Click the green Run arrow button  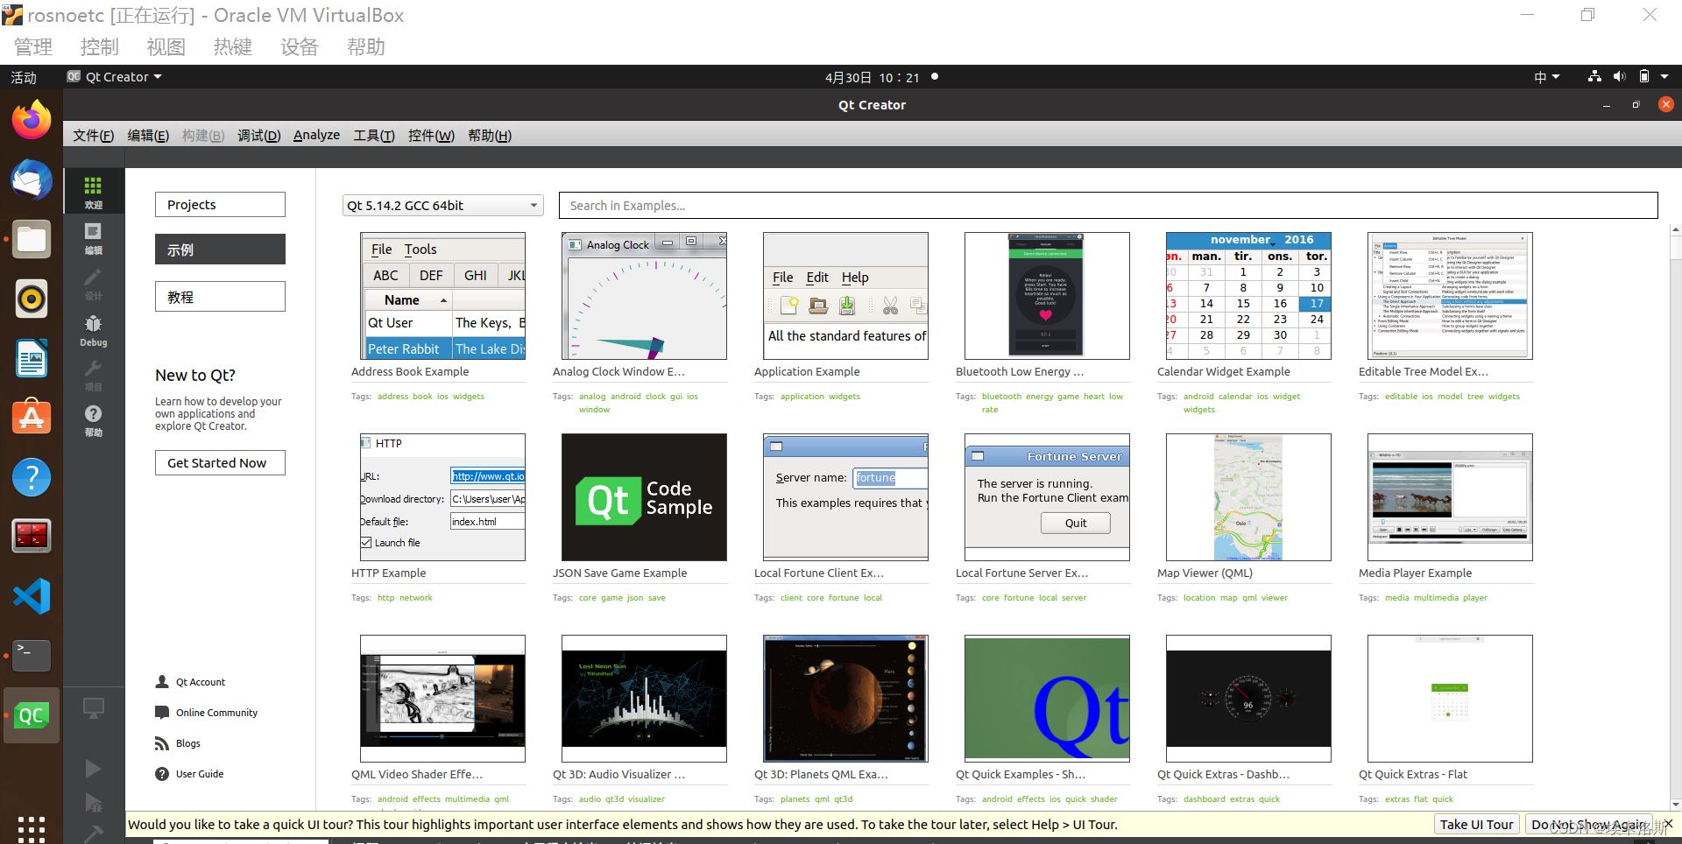[93, 769]
